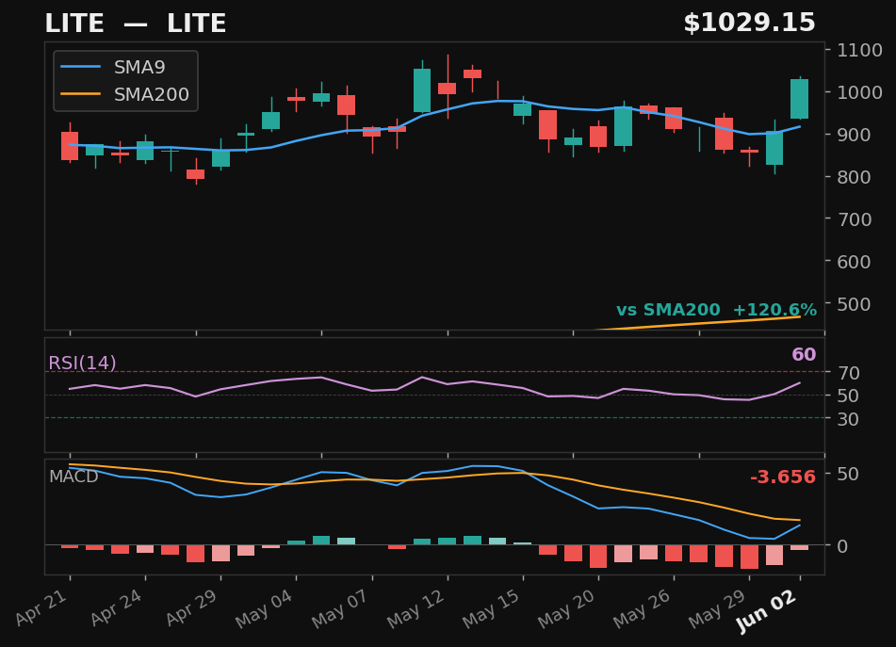Click the May 12 date label

[x=416, y=608]
